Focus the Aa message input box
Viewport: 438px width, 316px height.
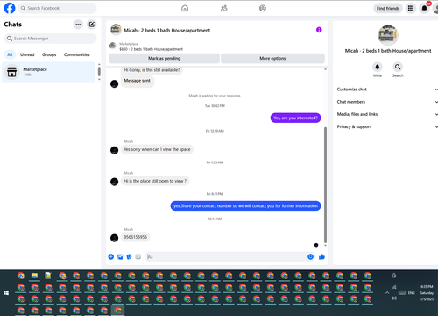226,256
